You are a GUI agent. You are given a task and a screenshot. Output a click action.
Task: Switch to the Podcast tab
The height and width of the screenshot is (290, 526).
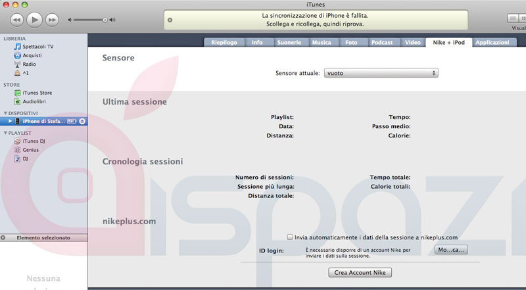point(382,42)
